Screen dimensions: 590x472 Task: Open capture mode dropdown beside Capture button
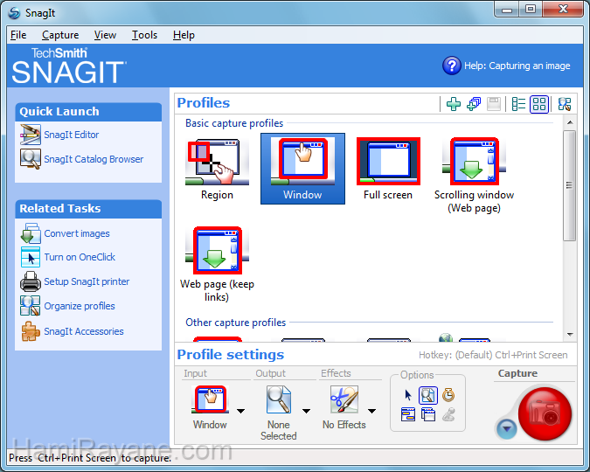507,429
